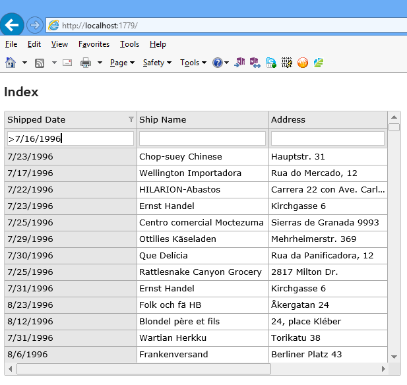Image resolution: width=407 pixels, height=385 pixels.
Task: Click the Read Mail envelope icon
Action: (67, 63)
